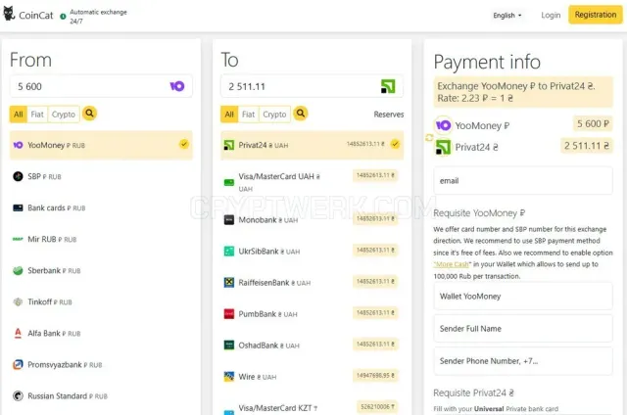Edit the From amount field 5 600
Image resolution: width=627 pixels, height=415 pixels.
pos(101,86)
